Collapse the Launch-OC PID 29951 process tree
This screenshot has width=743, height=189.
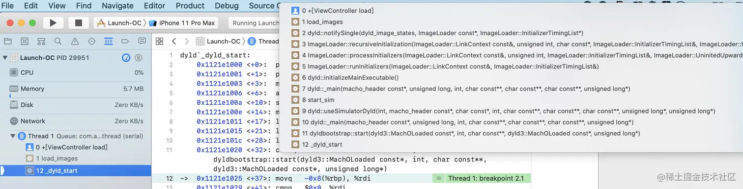tap(5, 58)
